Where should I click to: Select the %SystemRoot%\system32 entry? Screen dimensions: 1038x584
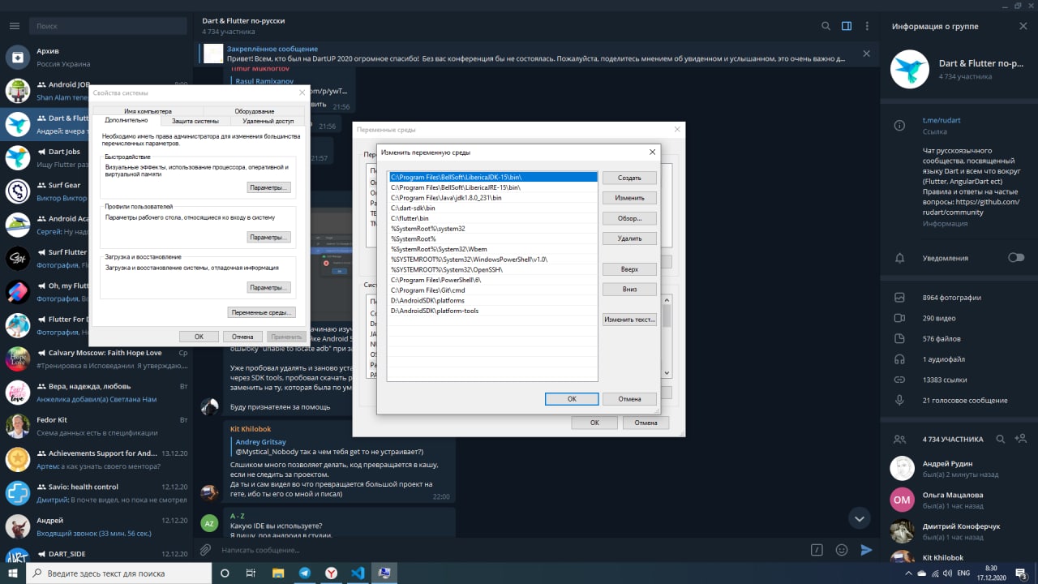[492, 229]
